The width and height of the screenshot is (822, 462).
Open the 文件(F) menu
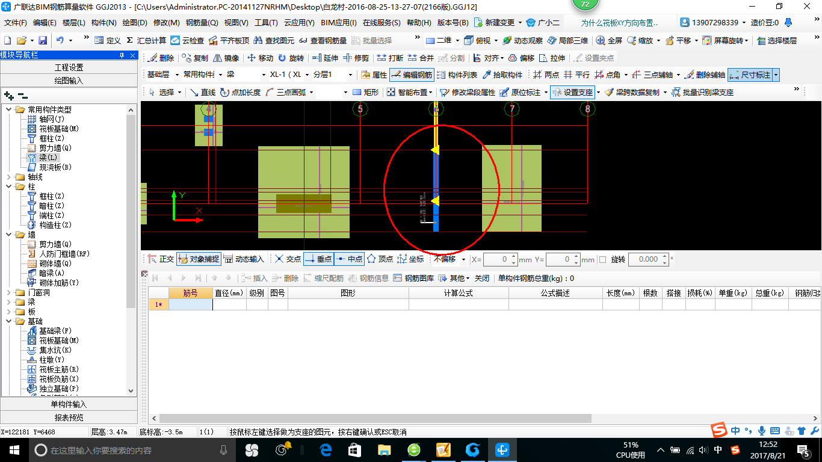[x=16, y=23]
